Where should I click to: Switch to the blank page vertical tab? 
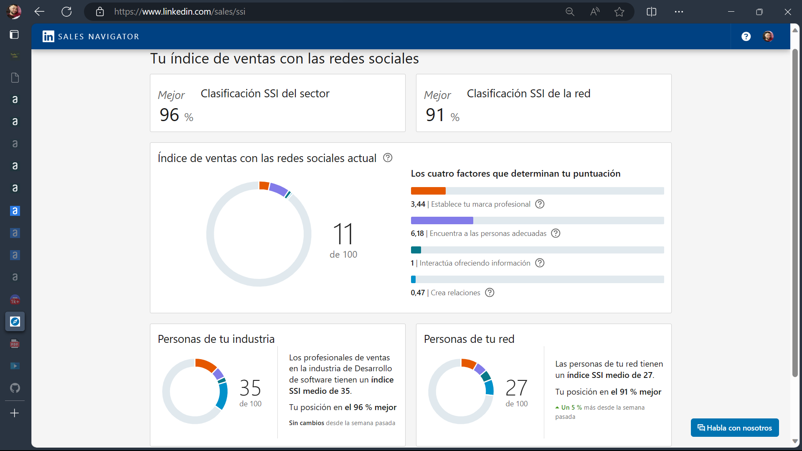click(x=15, y=78)
